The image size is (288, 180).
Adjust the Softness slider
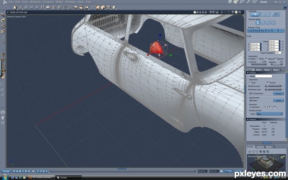277,64
